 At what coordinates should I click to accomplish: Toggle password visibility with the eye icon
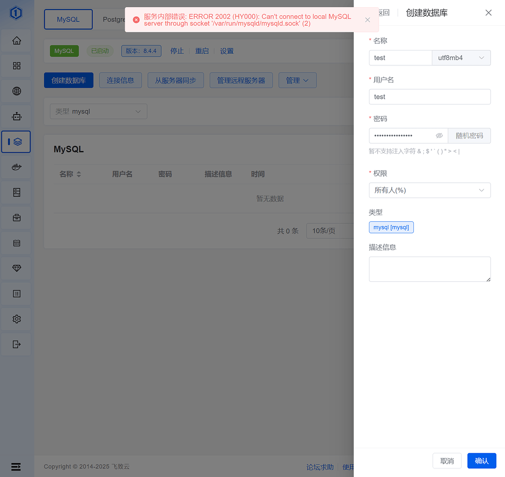439,135
